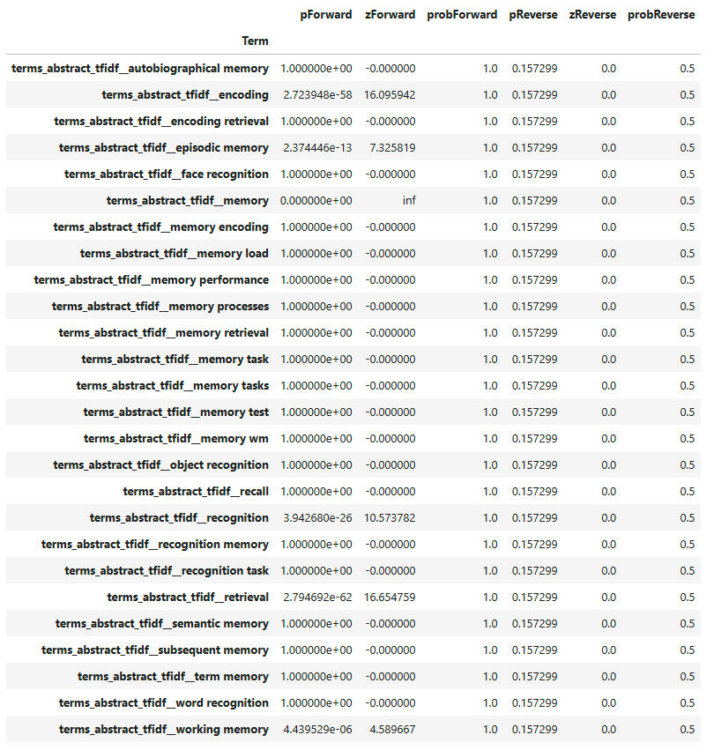
Task: Click probReverse 0.5 in the autobiographical memory row
Action: tap(688, 69)
